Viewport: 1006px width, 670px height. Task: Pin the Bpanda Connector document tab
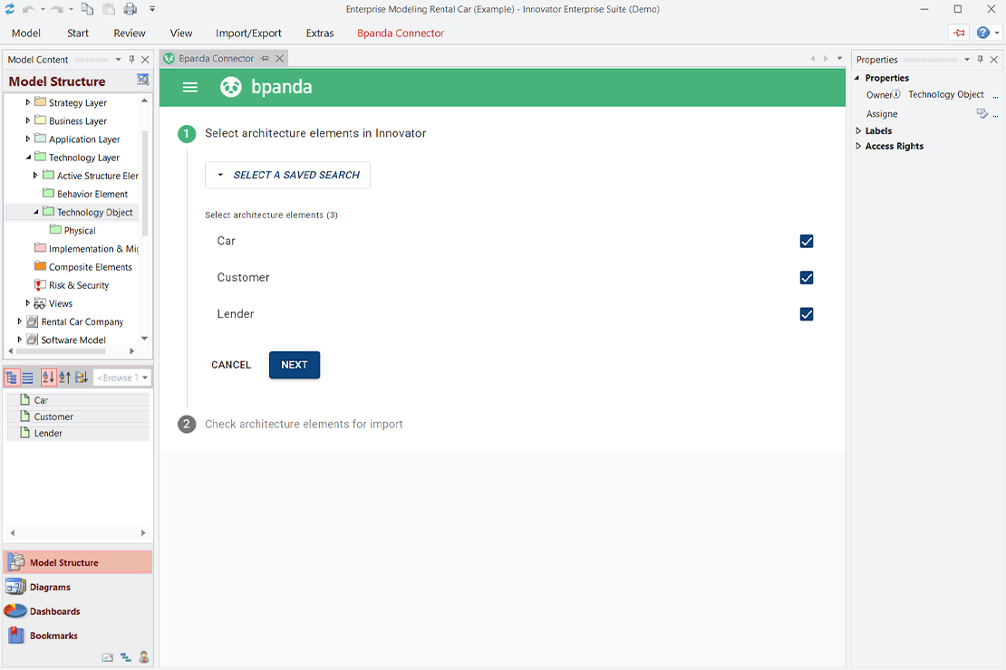tap(265, 58)
